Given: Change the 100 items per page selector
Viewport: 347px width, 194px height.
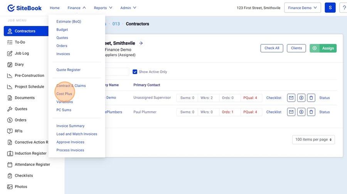Looking at the screenshot, I should (313, 139).
